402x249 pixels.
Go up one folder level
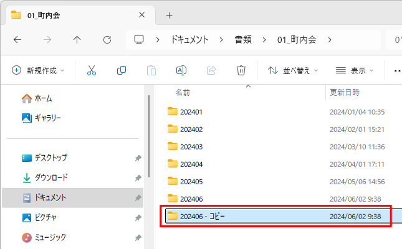[x=77, y=40]
